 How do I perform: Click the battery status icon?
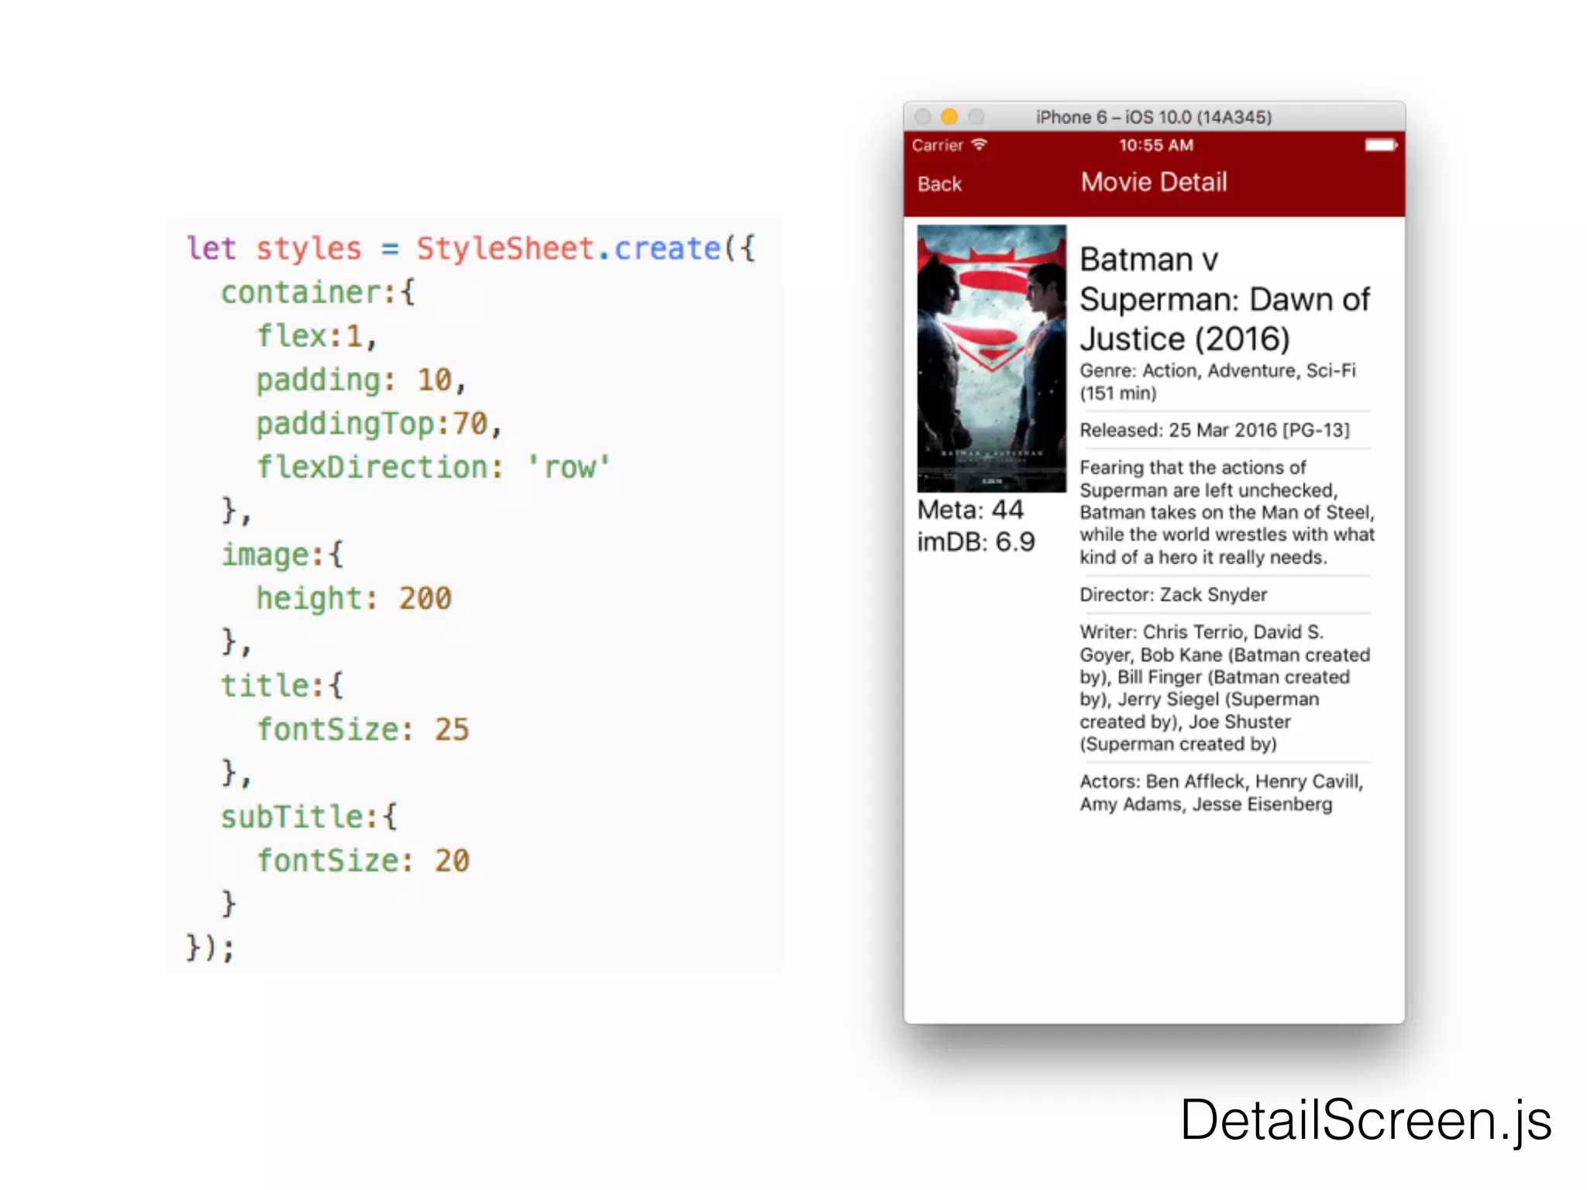1380,145
